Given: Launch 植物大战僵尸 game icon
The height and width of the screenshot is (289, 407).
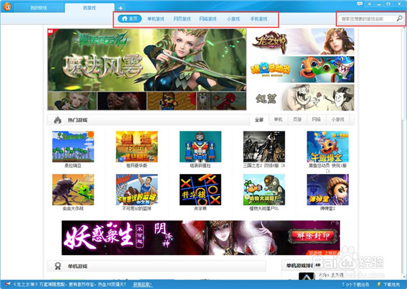Looking at the screenshot, I should (264, 190).
